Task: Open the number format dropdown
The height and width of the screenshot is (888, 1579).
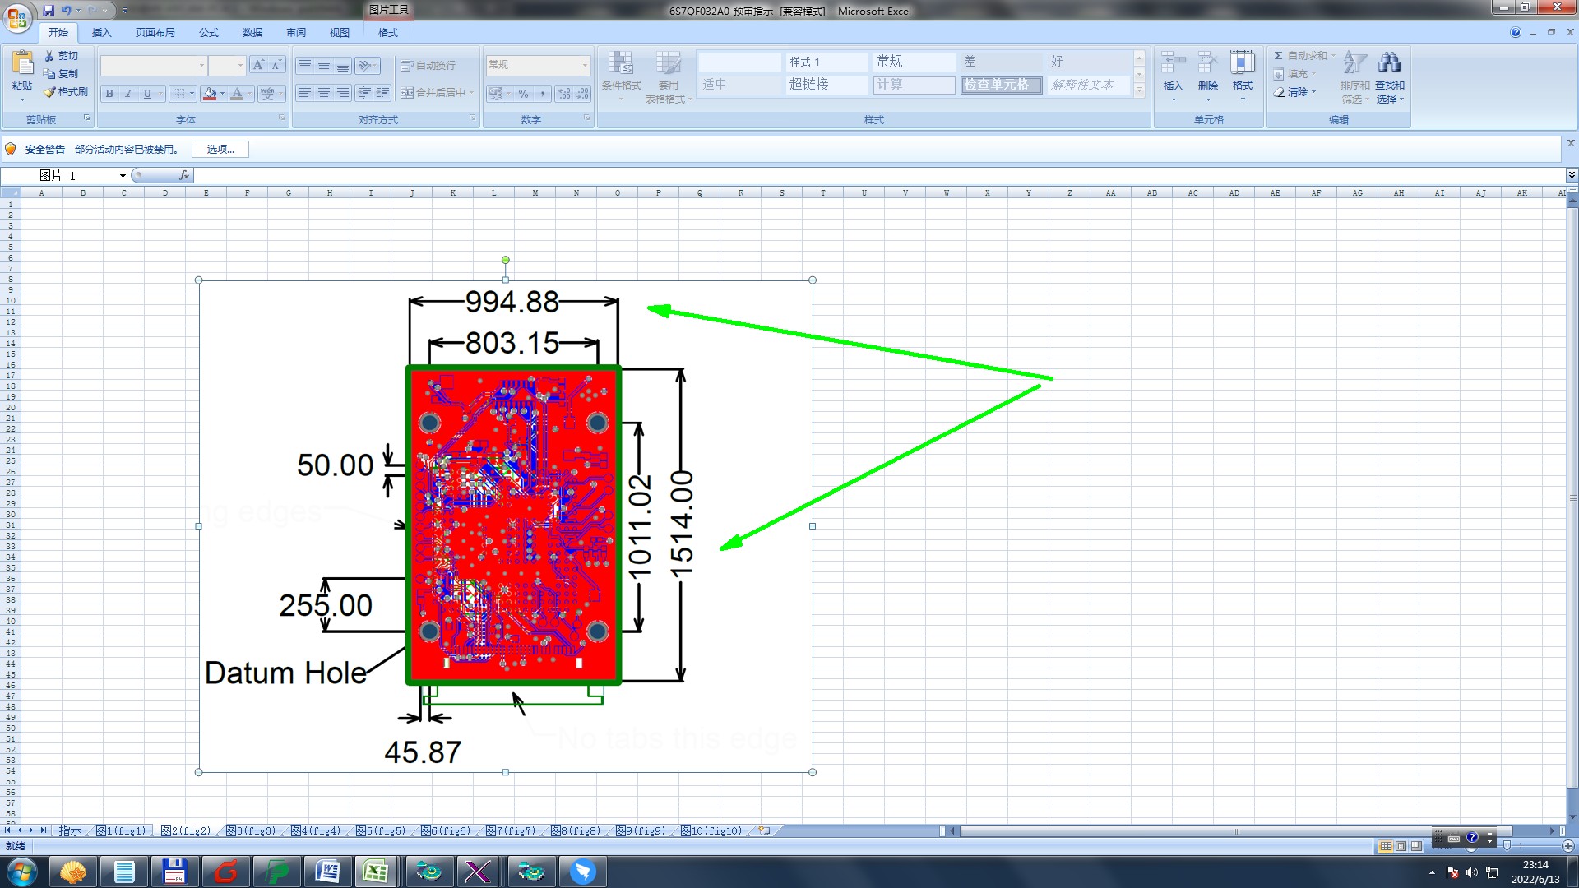Action: [585, 65]
